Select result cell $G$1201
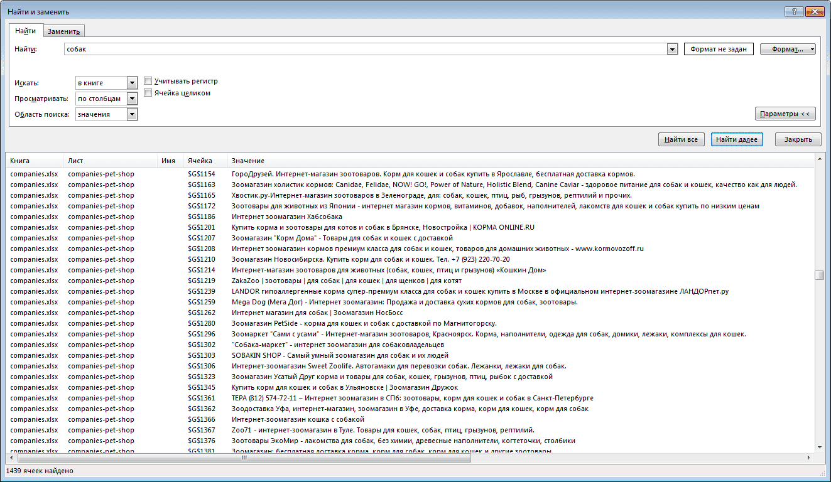 201,227
